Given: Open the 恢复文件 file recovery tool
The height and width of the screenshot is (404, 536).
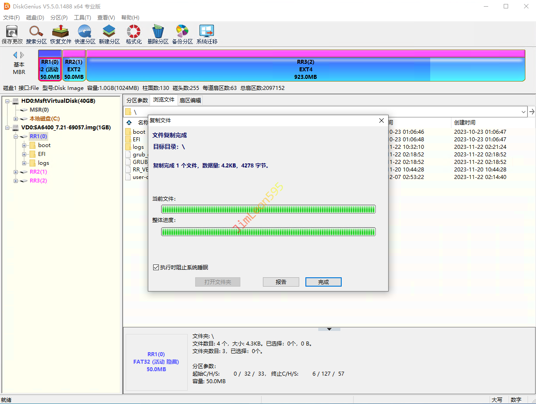Looking at the screenshot, I should (x=61, y=34).
